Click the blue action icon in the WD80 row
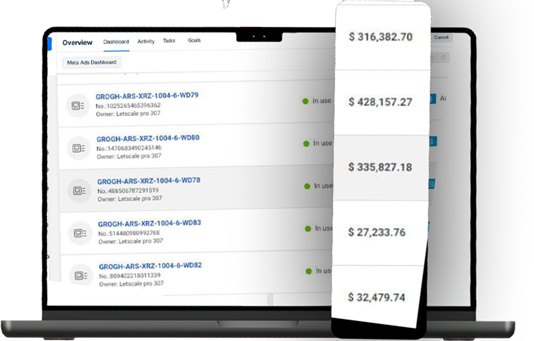The width and height of the screenshot is (534, 341). [x=432, y=141]
